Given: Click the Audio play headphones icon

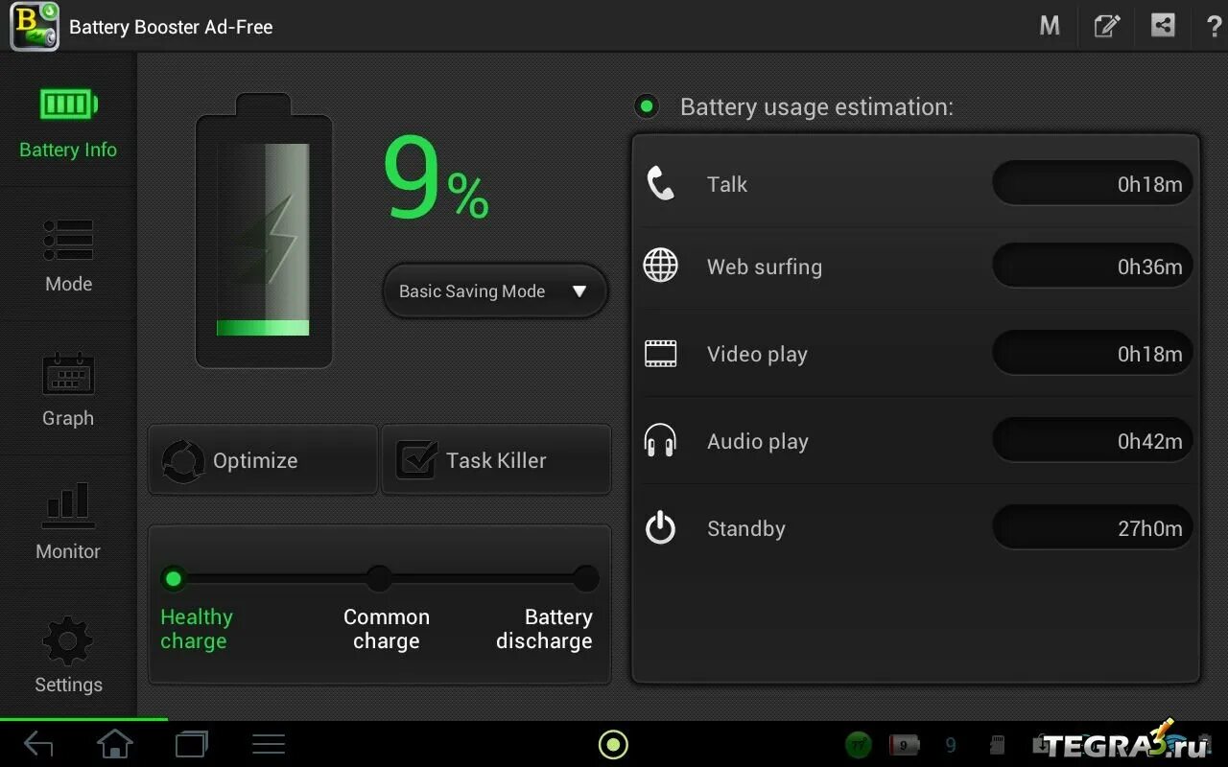Looking at the screenshot, I should (x=660, y=441).
